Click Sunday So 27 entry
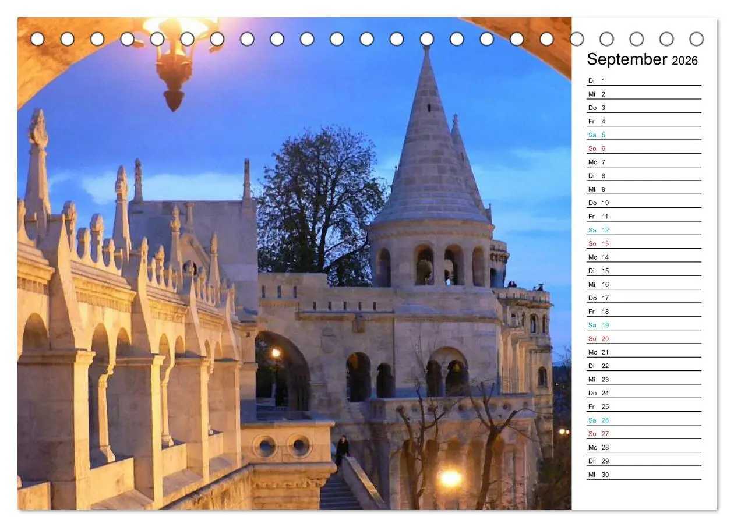Screen dimensions: 734x527 (644, 434)
